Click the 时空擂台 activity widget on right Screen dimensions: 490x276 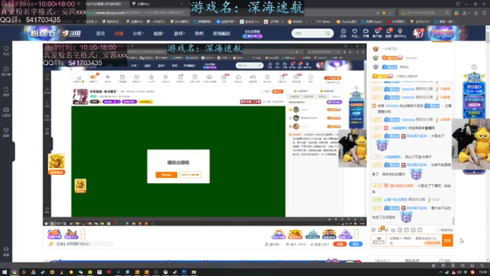[474, 94]
